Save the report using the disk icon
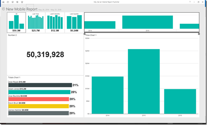The width and height of the screenshot is (207, 125). (x=12, y=2)
